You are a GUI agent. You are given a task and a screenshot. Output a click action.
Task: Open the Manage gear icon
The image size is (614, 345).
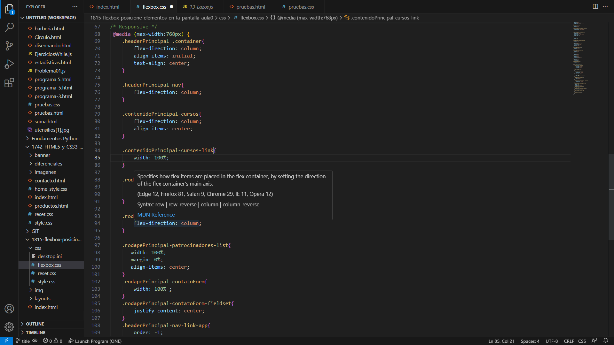click(9, 327)
